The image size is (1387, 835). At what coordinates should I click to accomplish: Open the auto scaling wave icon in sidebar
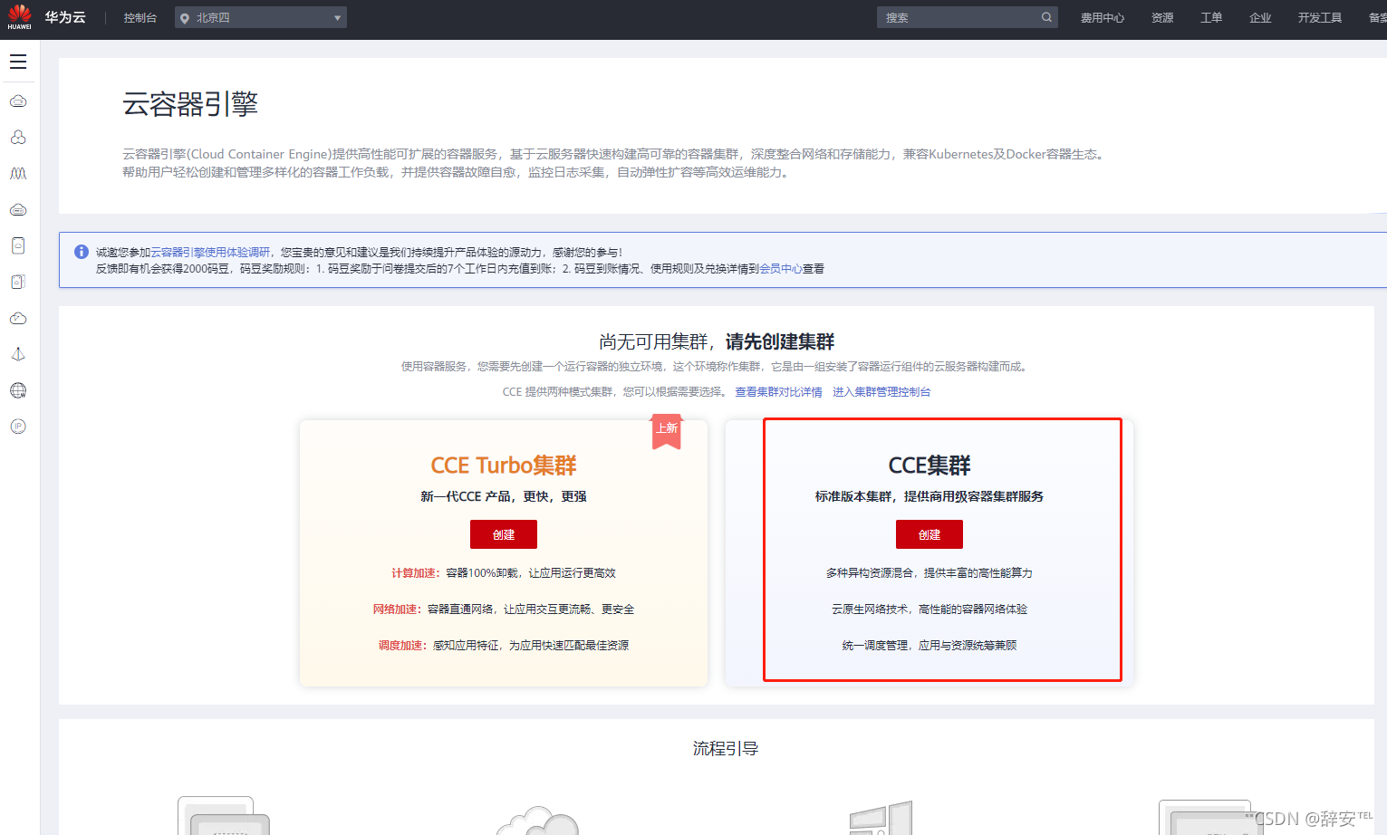point(18,174)
